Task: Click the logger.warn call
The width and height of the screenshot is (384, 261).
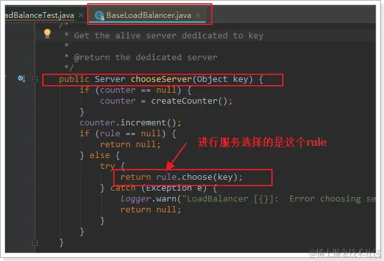Action: pyautogui.click(x=150, y=199)
